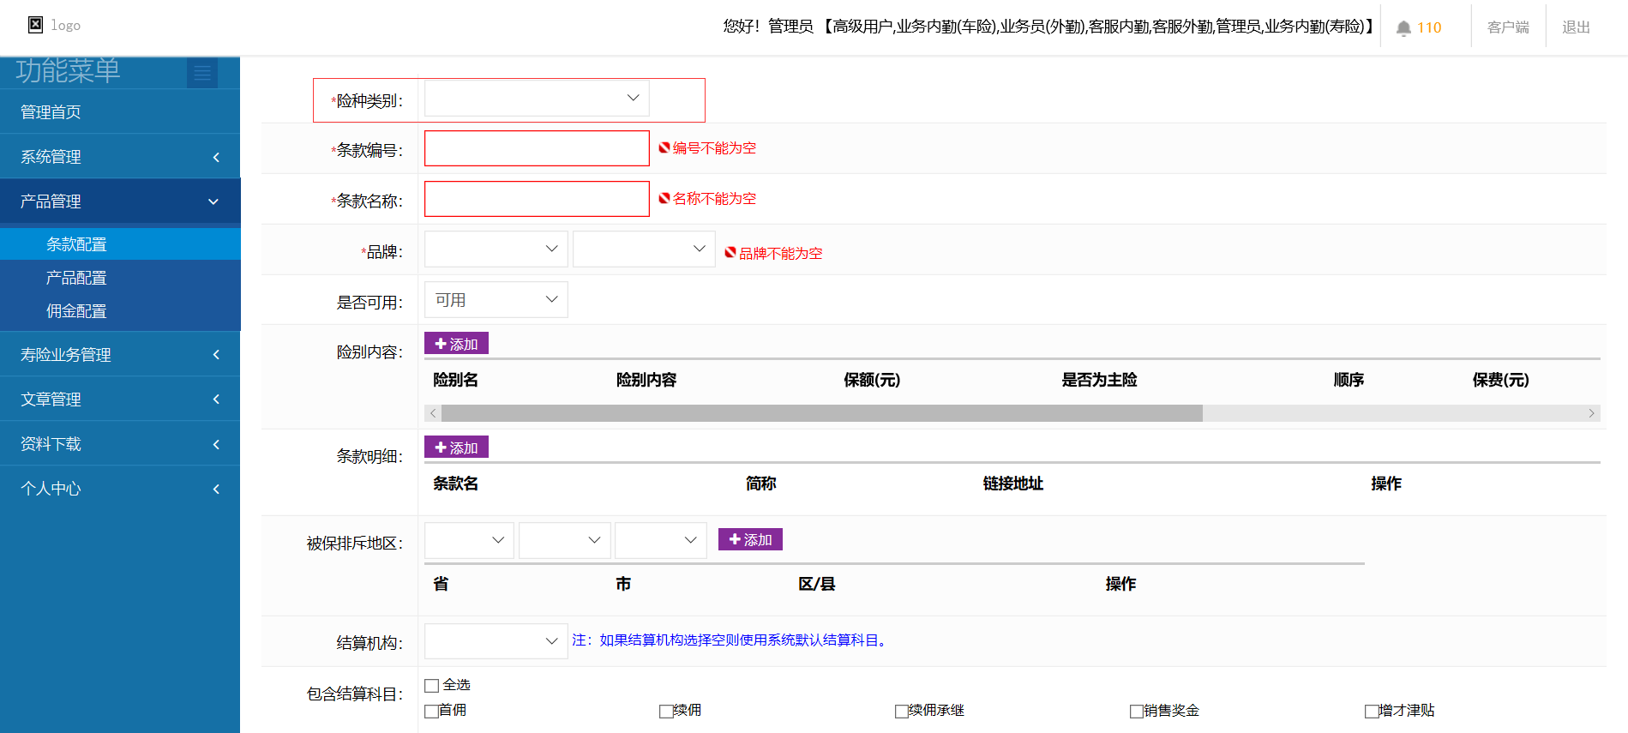The width and height of the screenshot is (1628, 733).
Task: Focus the 条款编号 input field
Action: [x=537, y=148]
